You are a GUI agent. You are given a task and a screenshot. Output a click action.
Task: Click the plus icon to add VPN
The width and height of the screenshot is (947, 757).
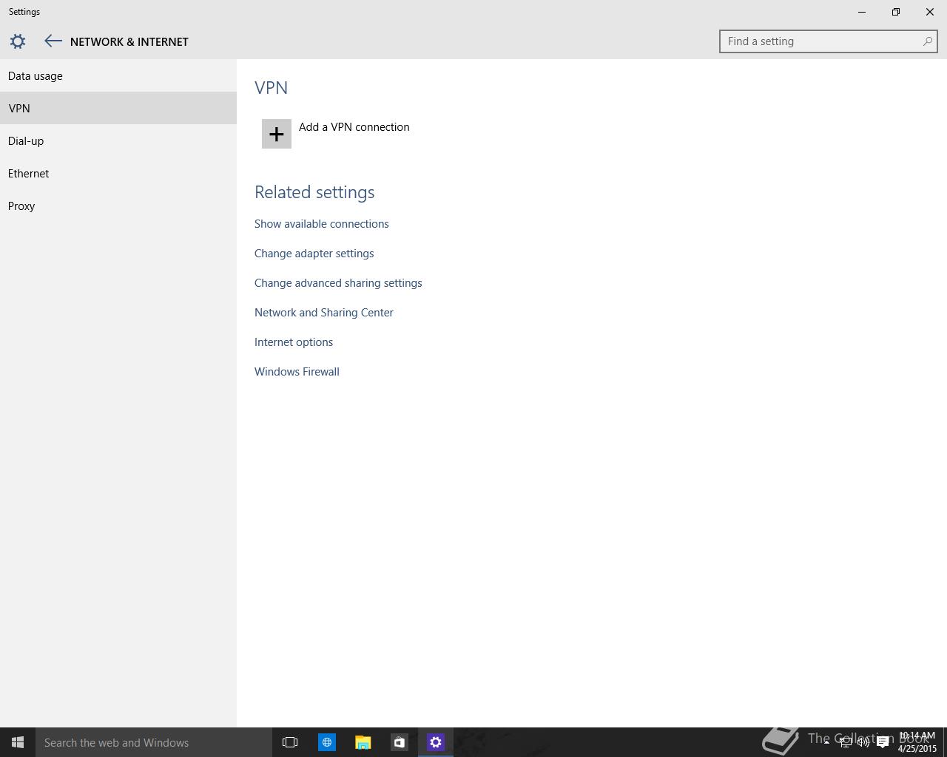tap(277, 134)
